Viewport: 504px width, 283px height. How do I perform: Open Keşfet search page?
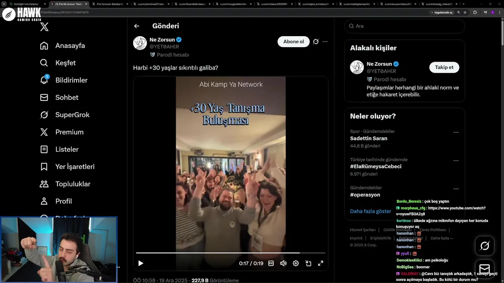pyautogui.click(x=58, y=63)
